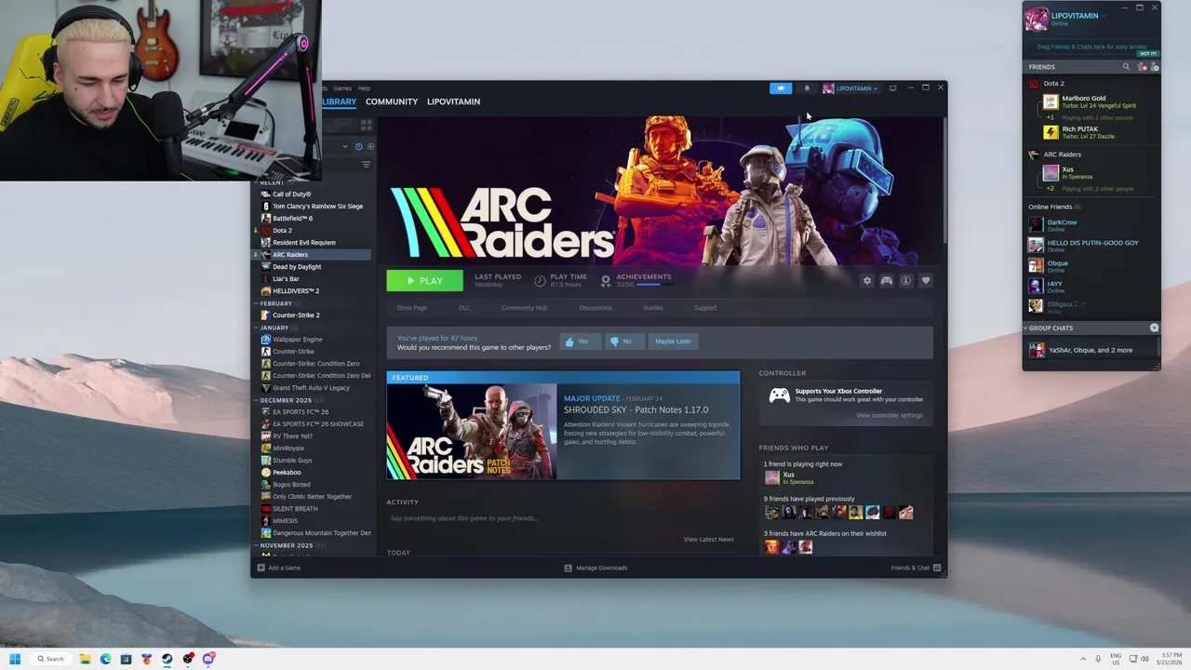Click the achievements trophy icon
This screenshot has height=670, width=1191.
tap(606, 280)
